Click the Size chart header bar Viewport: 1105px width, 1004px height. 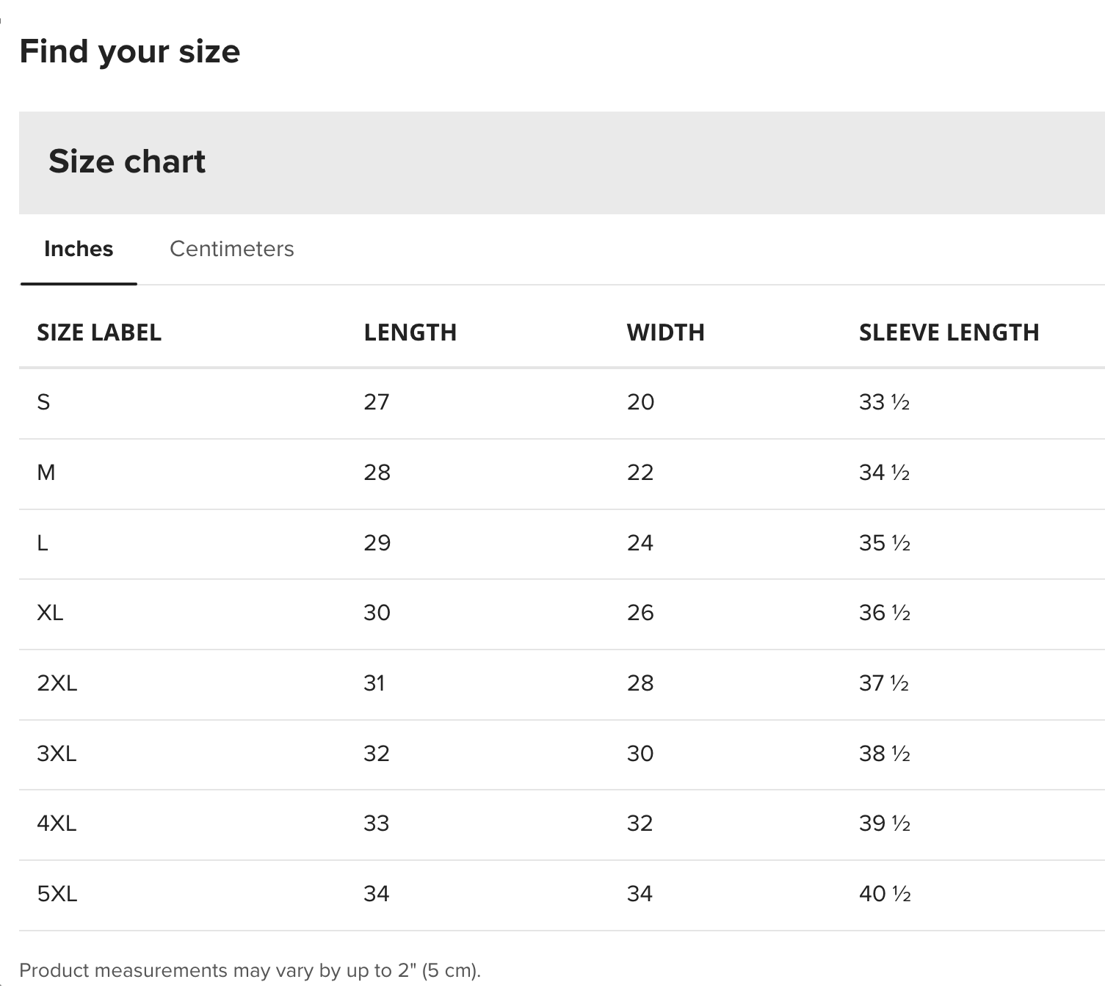point(562,163)
